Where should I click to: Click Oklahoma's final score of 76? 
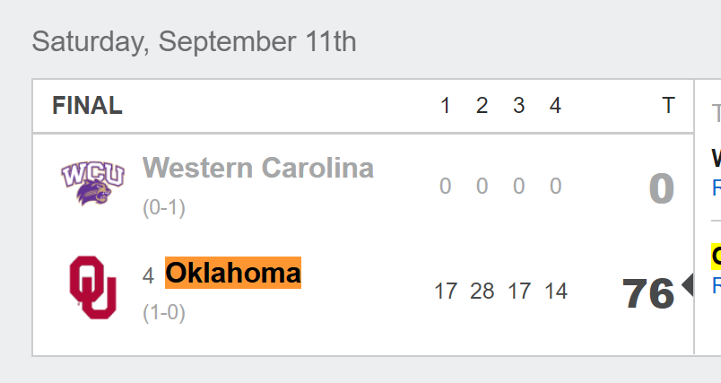pyautogui.click(x=647, y=294)
